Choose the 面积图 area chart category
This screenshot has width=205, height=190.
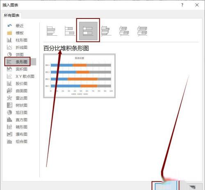click(x=17, y=69)
